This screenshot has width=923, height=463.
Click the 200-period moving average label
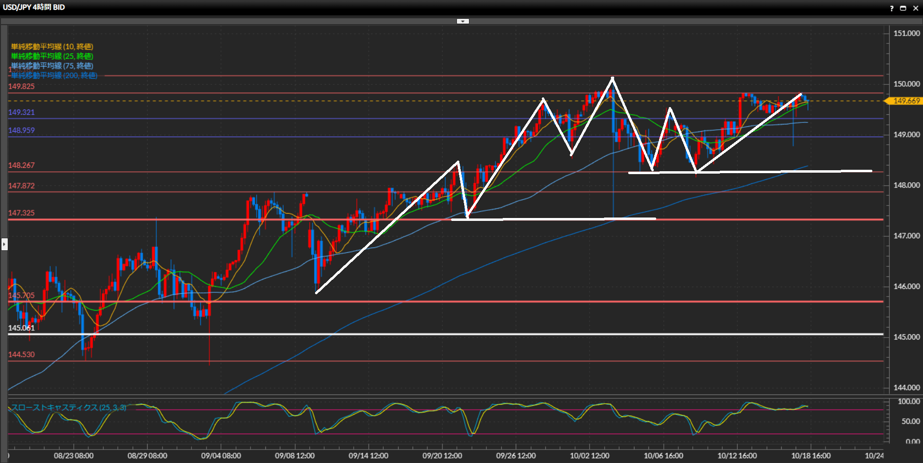pyautogui.click(x=54, y=76)
